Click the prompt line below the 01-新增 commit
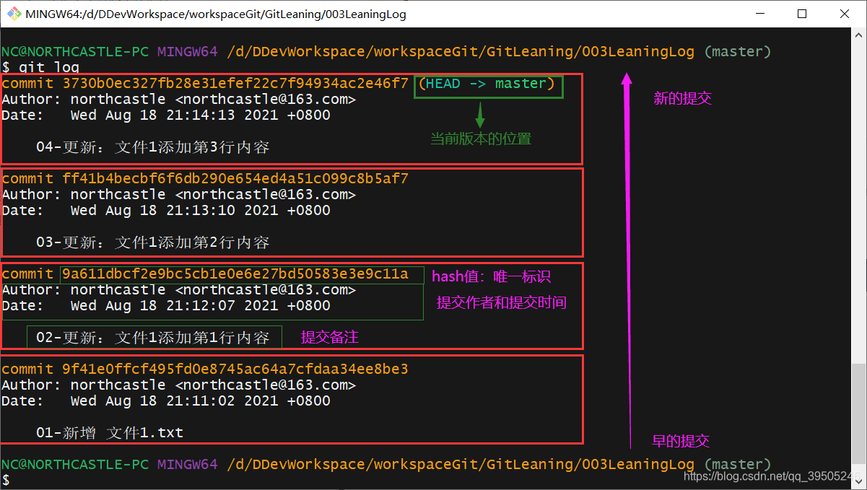The height and width of the screenshot is (490, 867). 386,465
